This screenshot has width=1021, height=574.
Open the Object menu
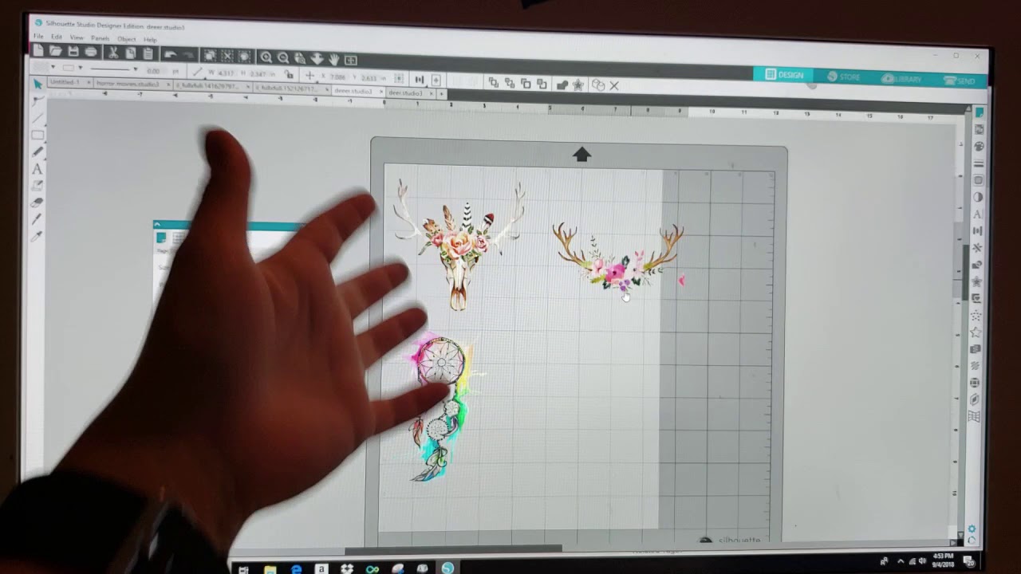126,39
